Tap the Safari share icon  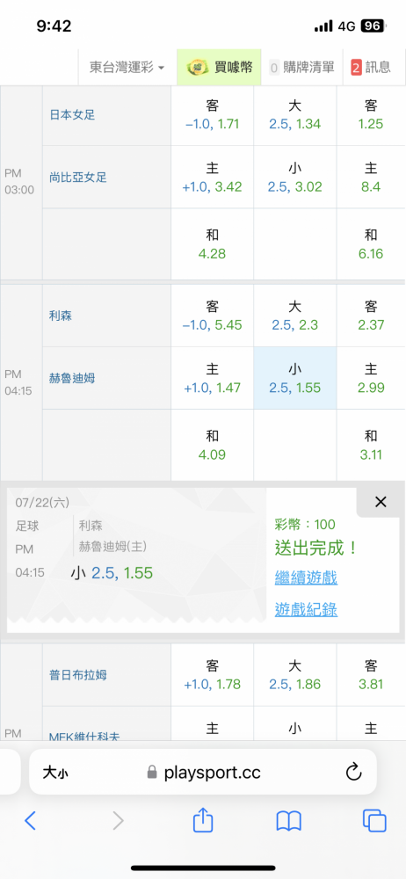coord(203,820)
